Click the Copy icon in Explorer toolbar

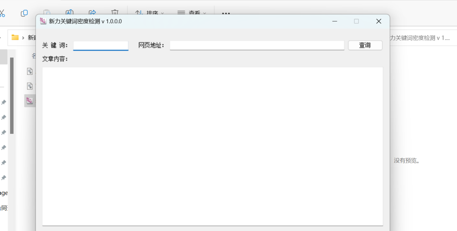[24, 13]
